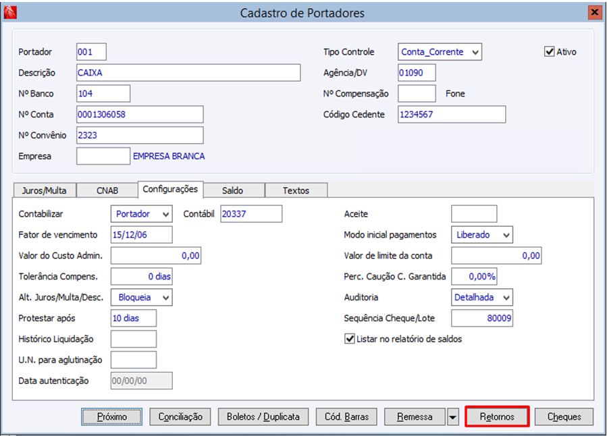Click the Descrição field containing CAIXA
607x436 pixels.
coord(188,73)
